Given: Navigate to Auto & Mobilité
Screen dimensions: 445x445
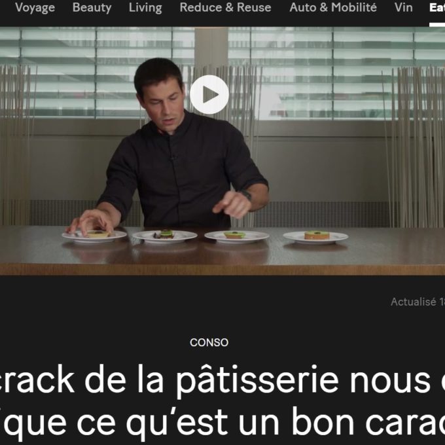Looking at the screenshot, I should point(333,8).
